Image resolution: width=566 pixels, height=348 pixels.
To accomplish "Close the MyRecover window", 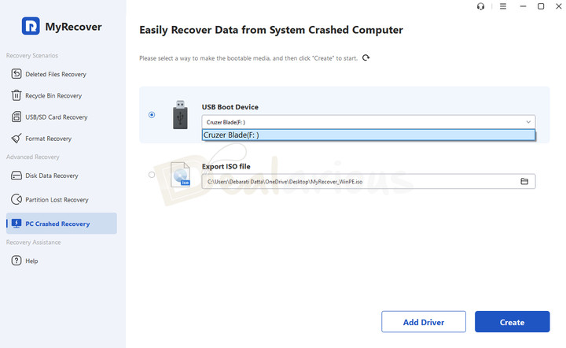I will pos(558,6).
